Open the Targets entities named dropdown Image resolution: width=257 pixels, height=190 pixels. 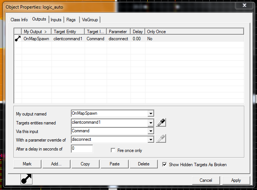tap(151, 123)
